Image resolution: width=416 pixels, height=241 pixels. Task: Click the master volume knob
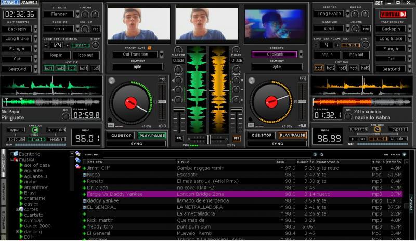pyautogui.click(x=178, y=50)
